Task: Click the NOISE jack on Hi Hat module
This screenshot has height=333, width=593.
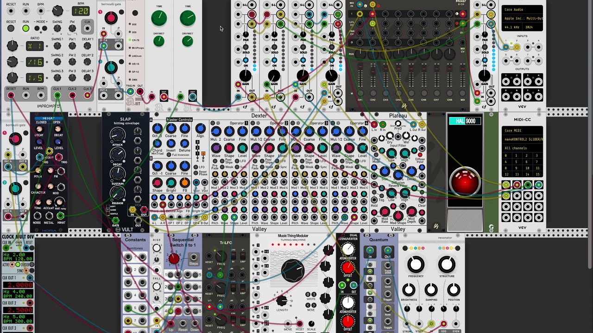Action: coord(38,216)
